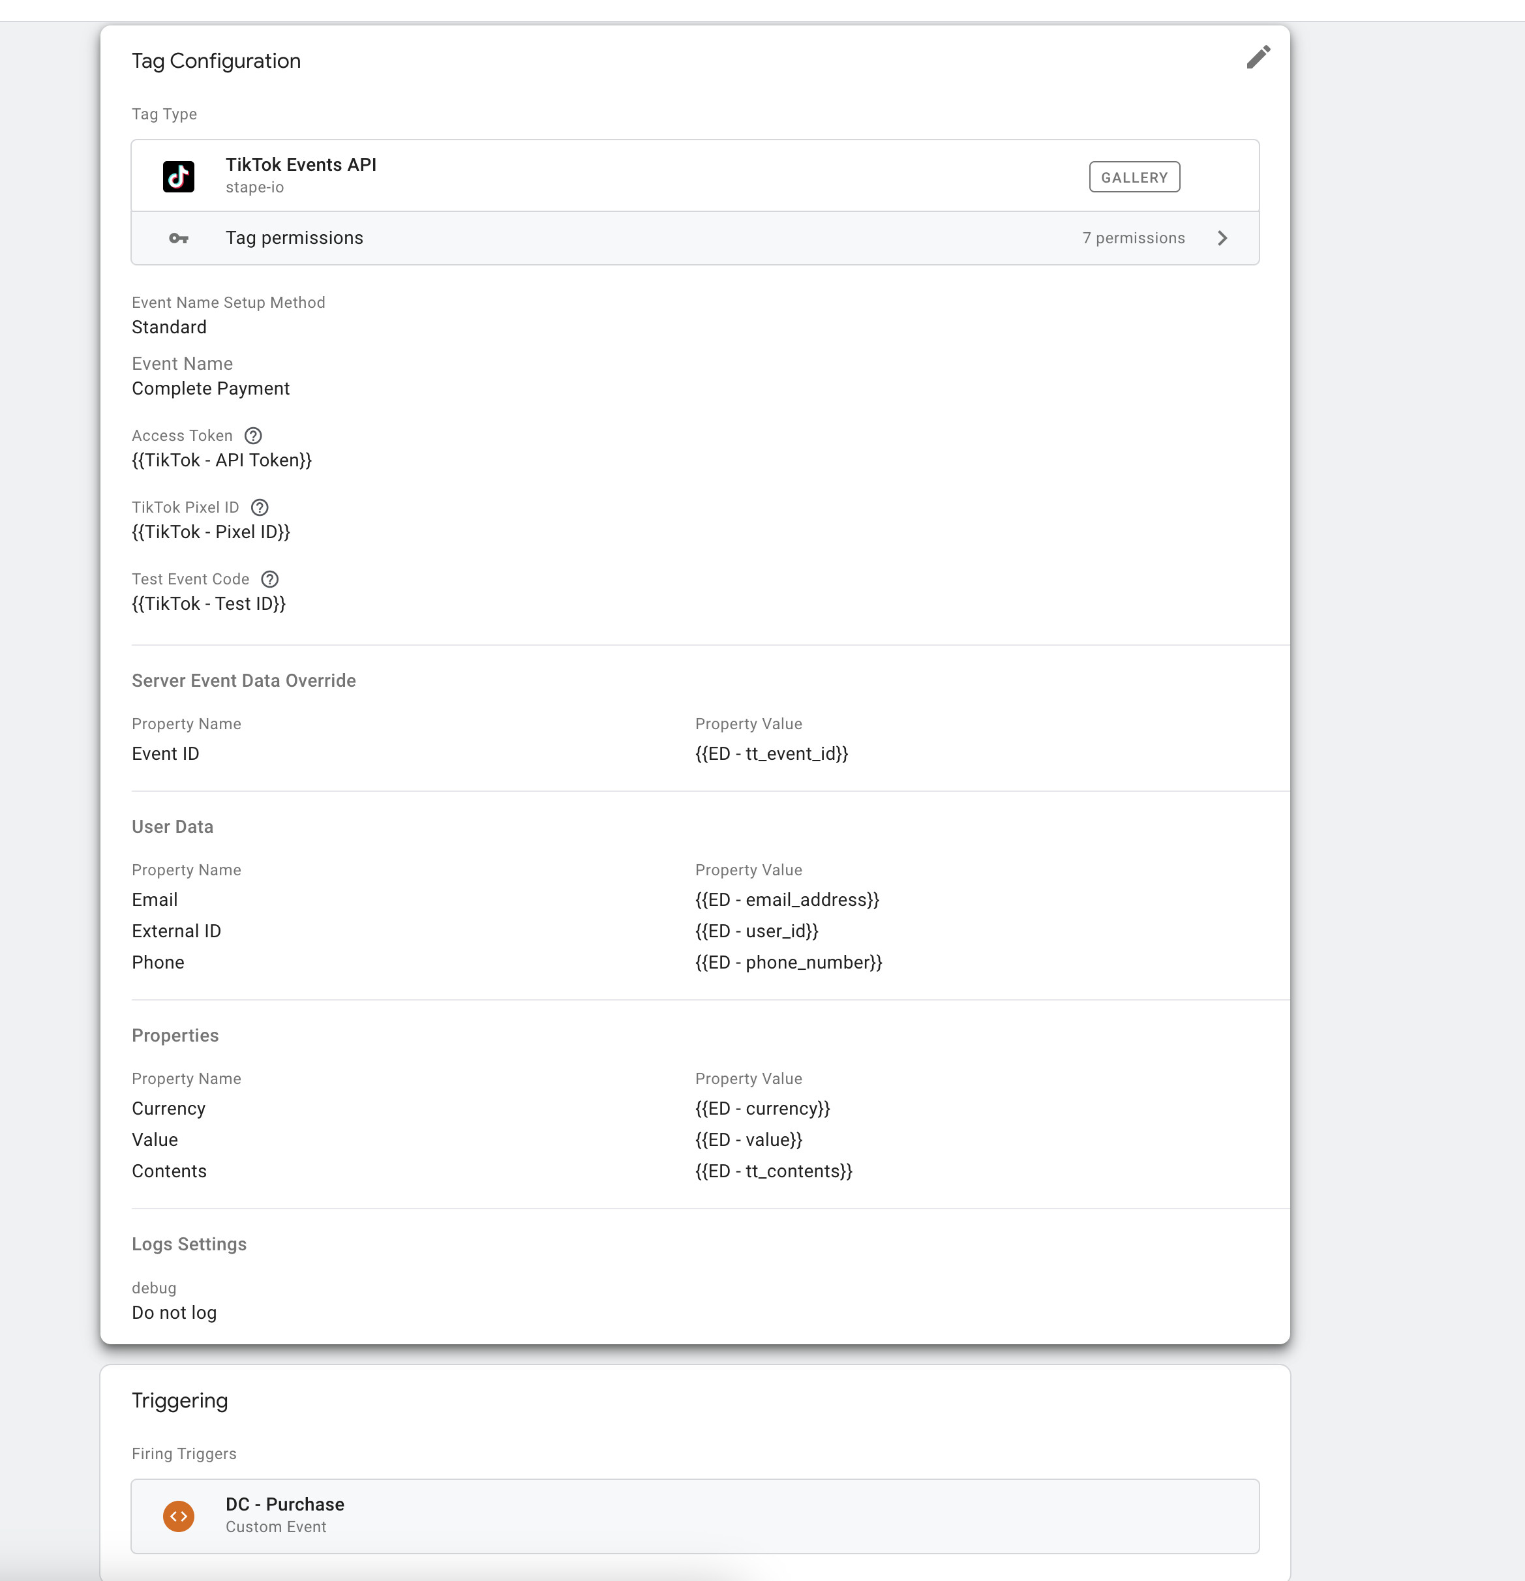Click the pencil edit icon in Tag Configuration

[1258, 57]
